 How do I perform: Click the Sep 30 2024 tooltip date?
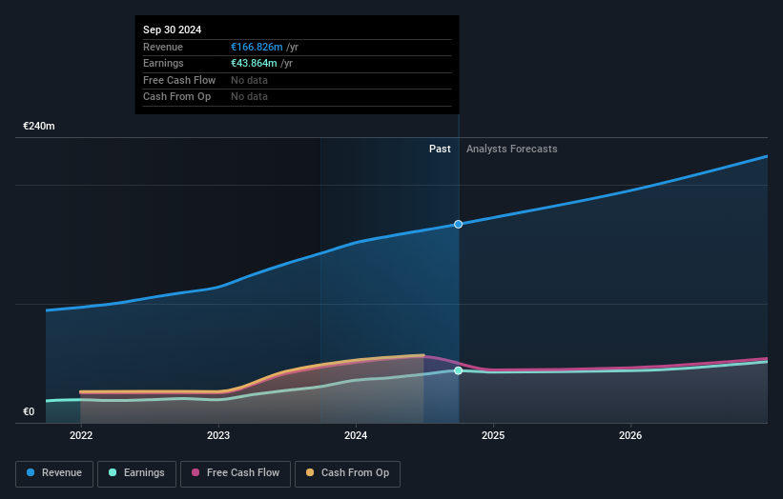[173, 30]
